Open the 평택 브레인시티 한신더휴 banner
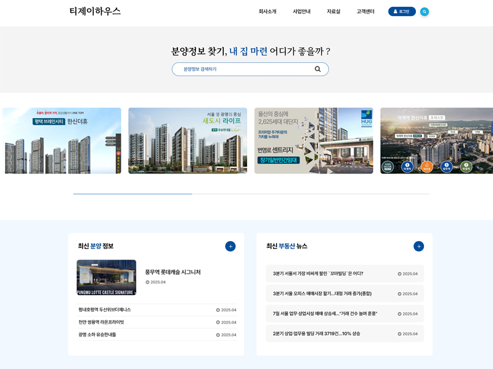Viewport: 493px width, 369px height. pos(62,141)
